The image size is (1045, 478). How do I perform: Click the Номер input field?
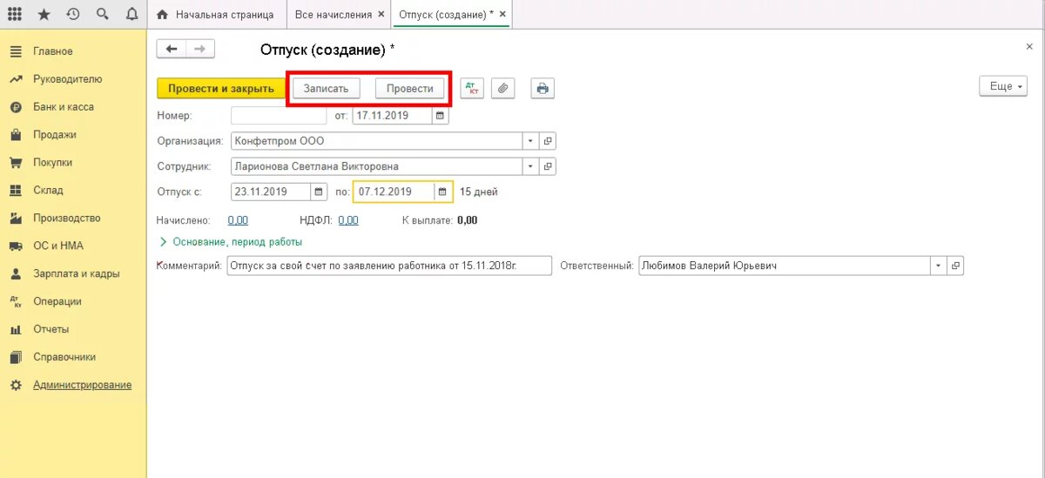[x=279, y=115]
